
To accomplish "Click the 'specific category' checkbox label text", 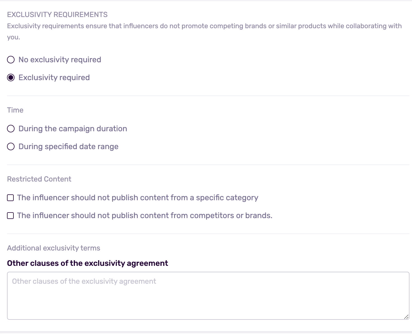I will point(138,198).
